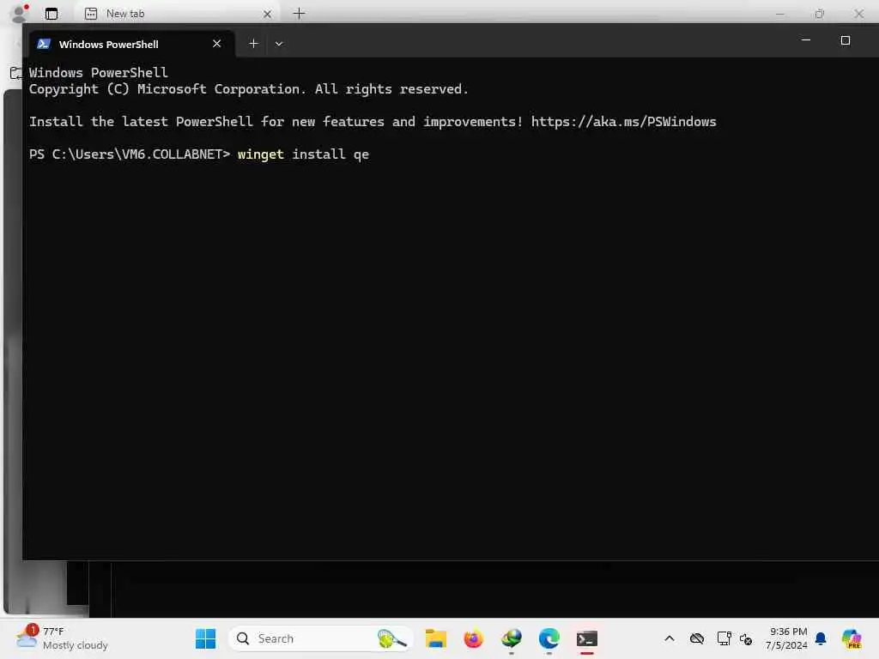
Task: Open the globe download manager taskbar app
Action: tap(512, 638)
